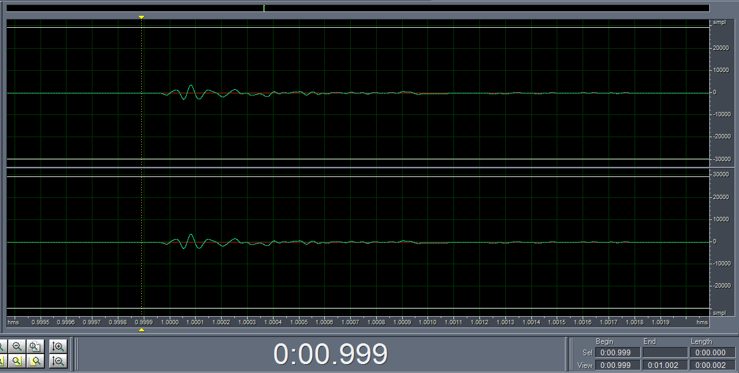Click 20000 on the upper channel ruler

click(721, 48)
